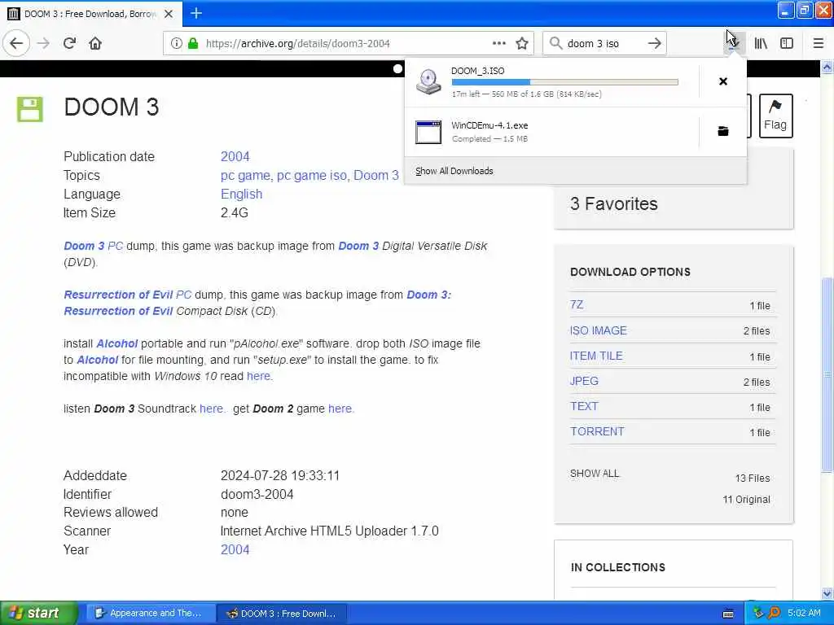Viewport: 834px width, 625px height.
Task: Click the on-screen keyboard tray icon
Action: coord(728,614)
